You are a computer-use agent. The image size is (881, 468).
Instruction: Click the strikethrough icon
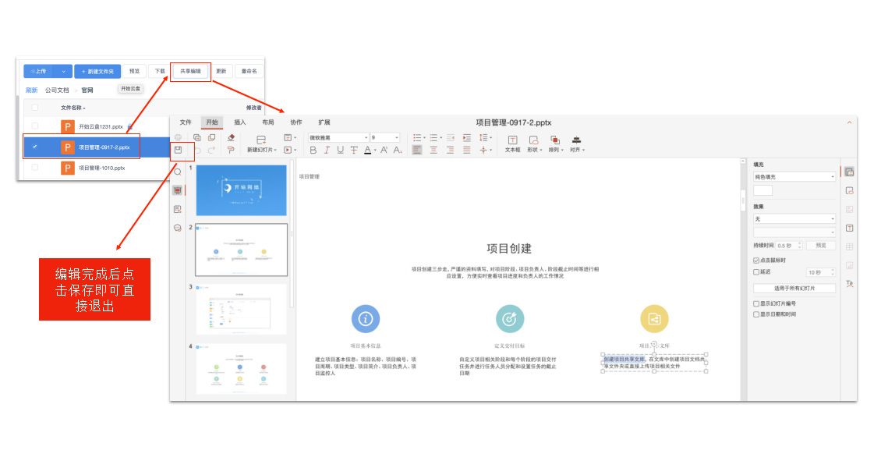(x=354, y=150)
